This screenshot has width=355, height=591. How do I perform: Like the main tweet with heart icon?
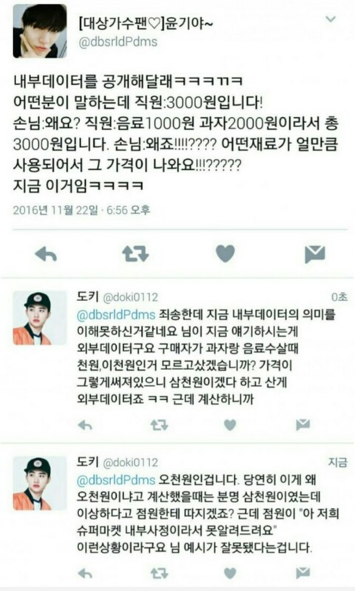click(226, 254)
